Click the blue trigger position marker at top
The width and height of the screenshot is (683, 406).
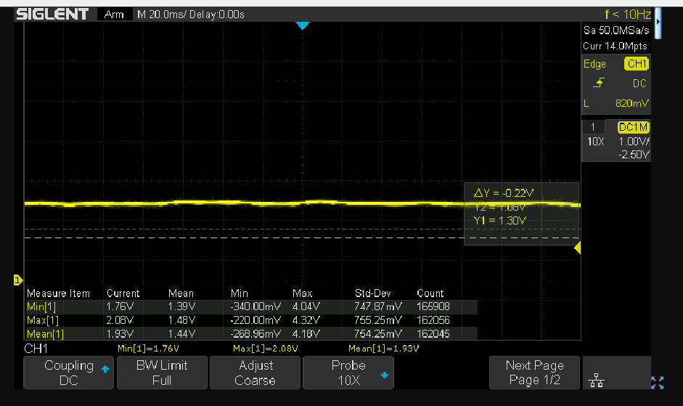pyautogui.click(x=303, y=26)
